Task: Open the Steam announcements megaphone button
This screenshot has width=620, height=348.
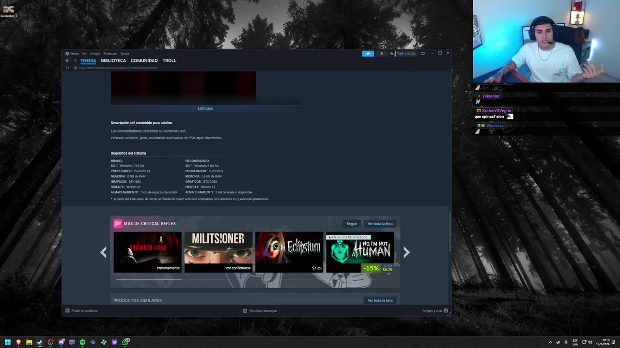Action: [368, 54]
